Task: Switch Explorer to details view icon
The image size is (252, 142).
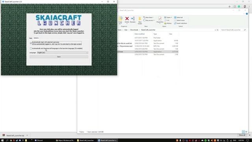Action: [243, 132]
